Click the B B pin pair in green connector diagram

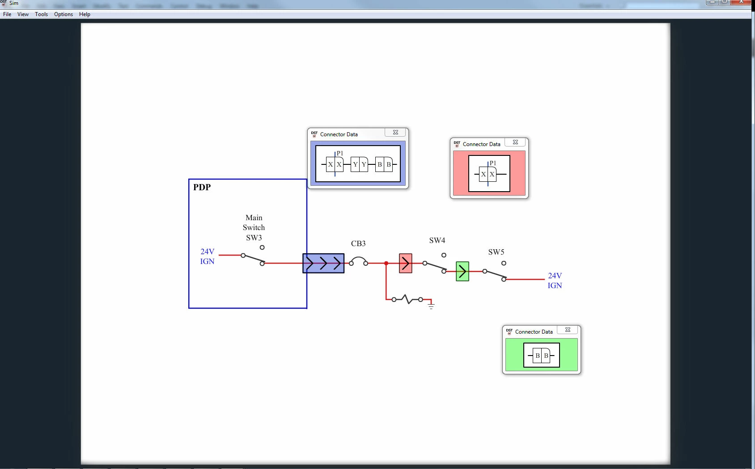542,356
